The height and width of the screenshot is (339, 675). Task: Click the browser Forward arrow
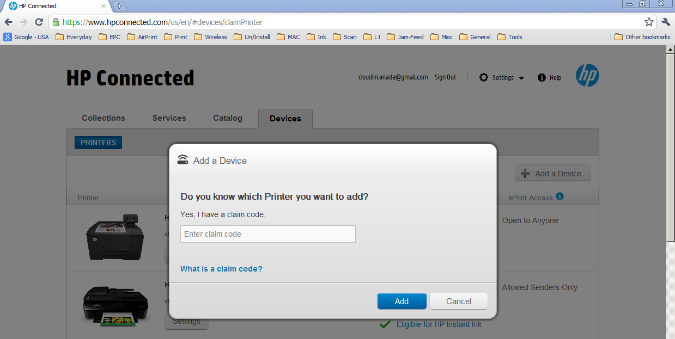pos(23,22)
